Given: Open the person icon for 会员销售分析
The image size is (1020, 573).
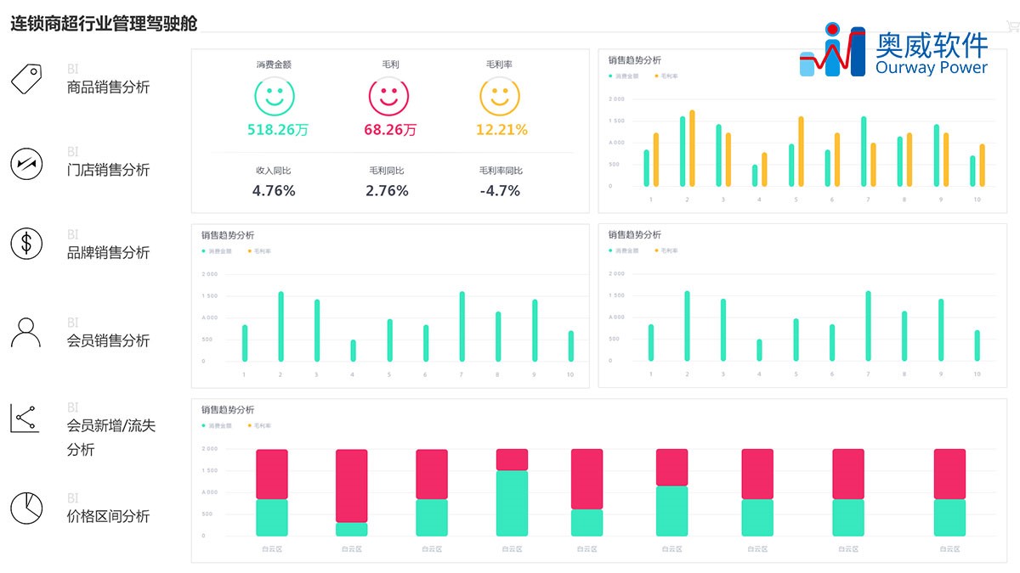Looking at the screenshot, I should (26, 332).
